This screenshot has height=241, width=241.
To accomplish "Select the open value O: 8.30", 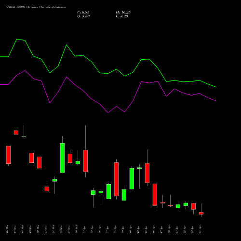I will point(83,16).
